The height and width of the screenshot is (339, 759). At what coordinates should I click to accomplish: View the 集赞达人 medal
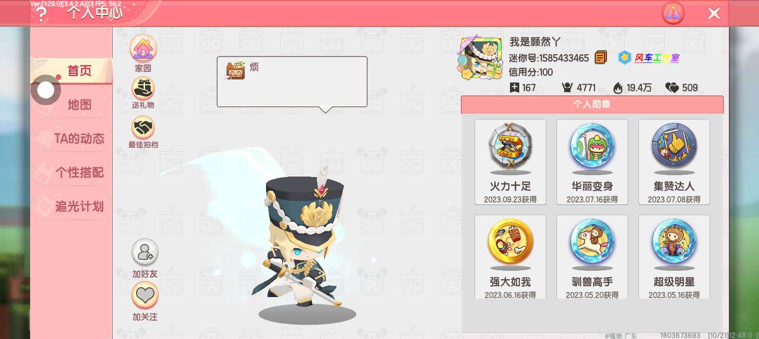coord(674,162)
